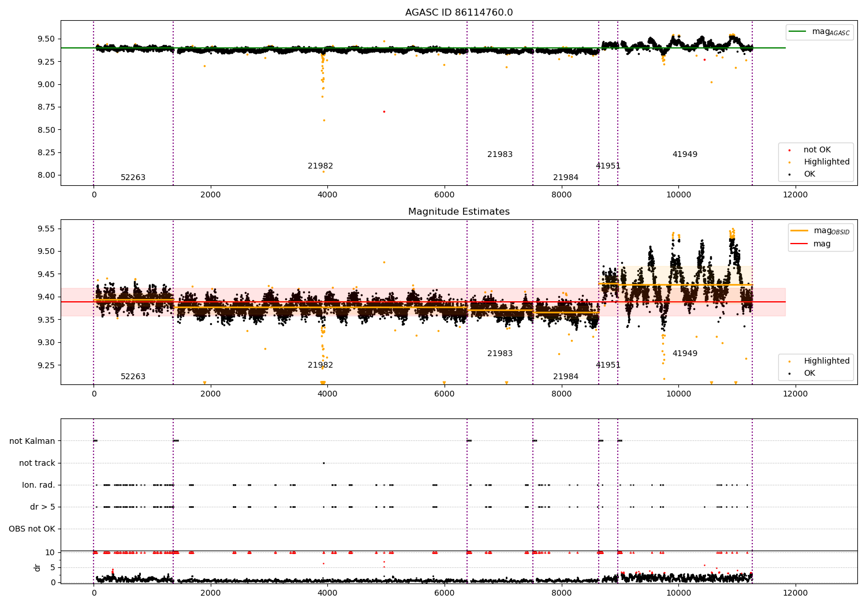Click obsid 52263 in Magnitude Estimates plot
The height and width of the screenshot is (606, 866).
[133, 377]
